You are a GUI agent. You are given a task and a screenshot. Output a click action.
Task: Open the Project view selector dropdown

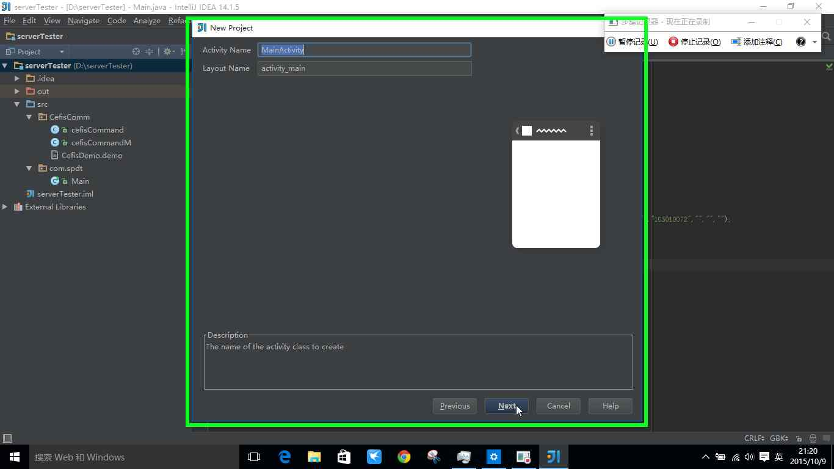[x=35, y=51]
